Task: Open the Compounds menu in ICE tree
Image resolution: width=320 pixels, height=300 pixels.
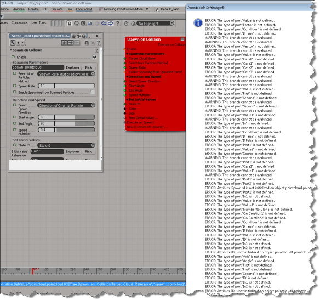Action: [x=19, y=22]
